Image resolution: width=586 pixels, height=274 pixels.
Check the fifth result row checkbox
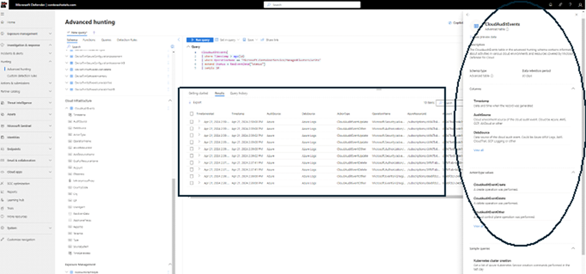coord(192,149)
